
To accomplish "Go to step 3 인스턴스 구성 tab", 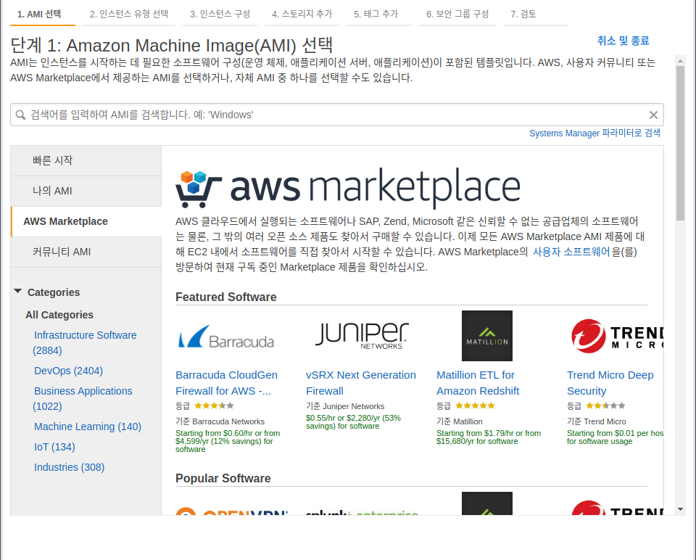I will (x=220, y=15).
